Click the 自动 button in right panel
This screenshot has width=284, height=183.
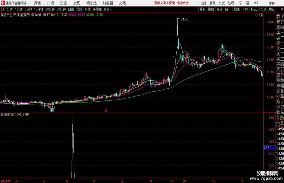point(280,118)
